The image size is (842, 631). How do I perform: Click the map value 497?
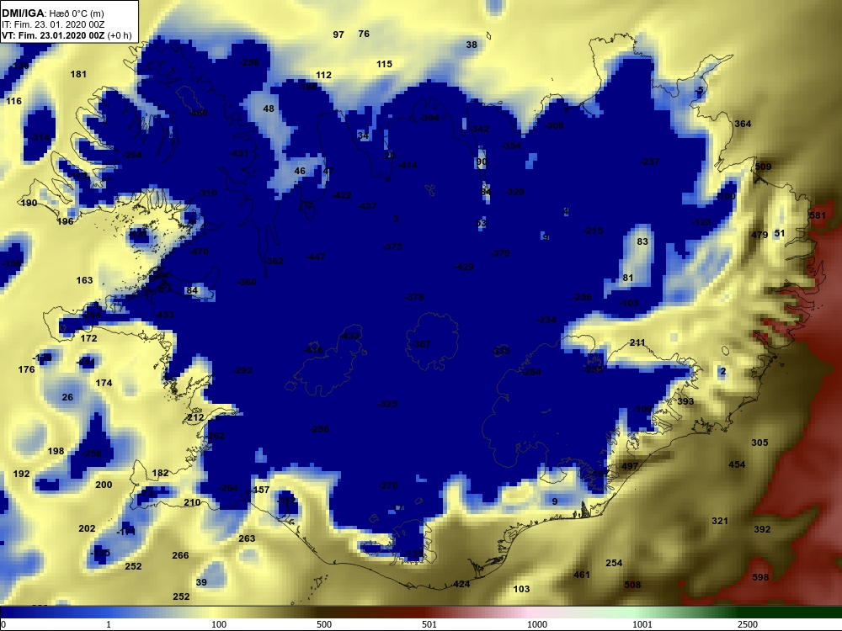point(630,466)
